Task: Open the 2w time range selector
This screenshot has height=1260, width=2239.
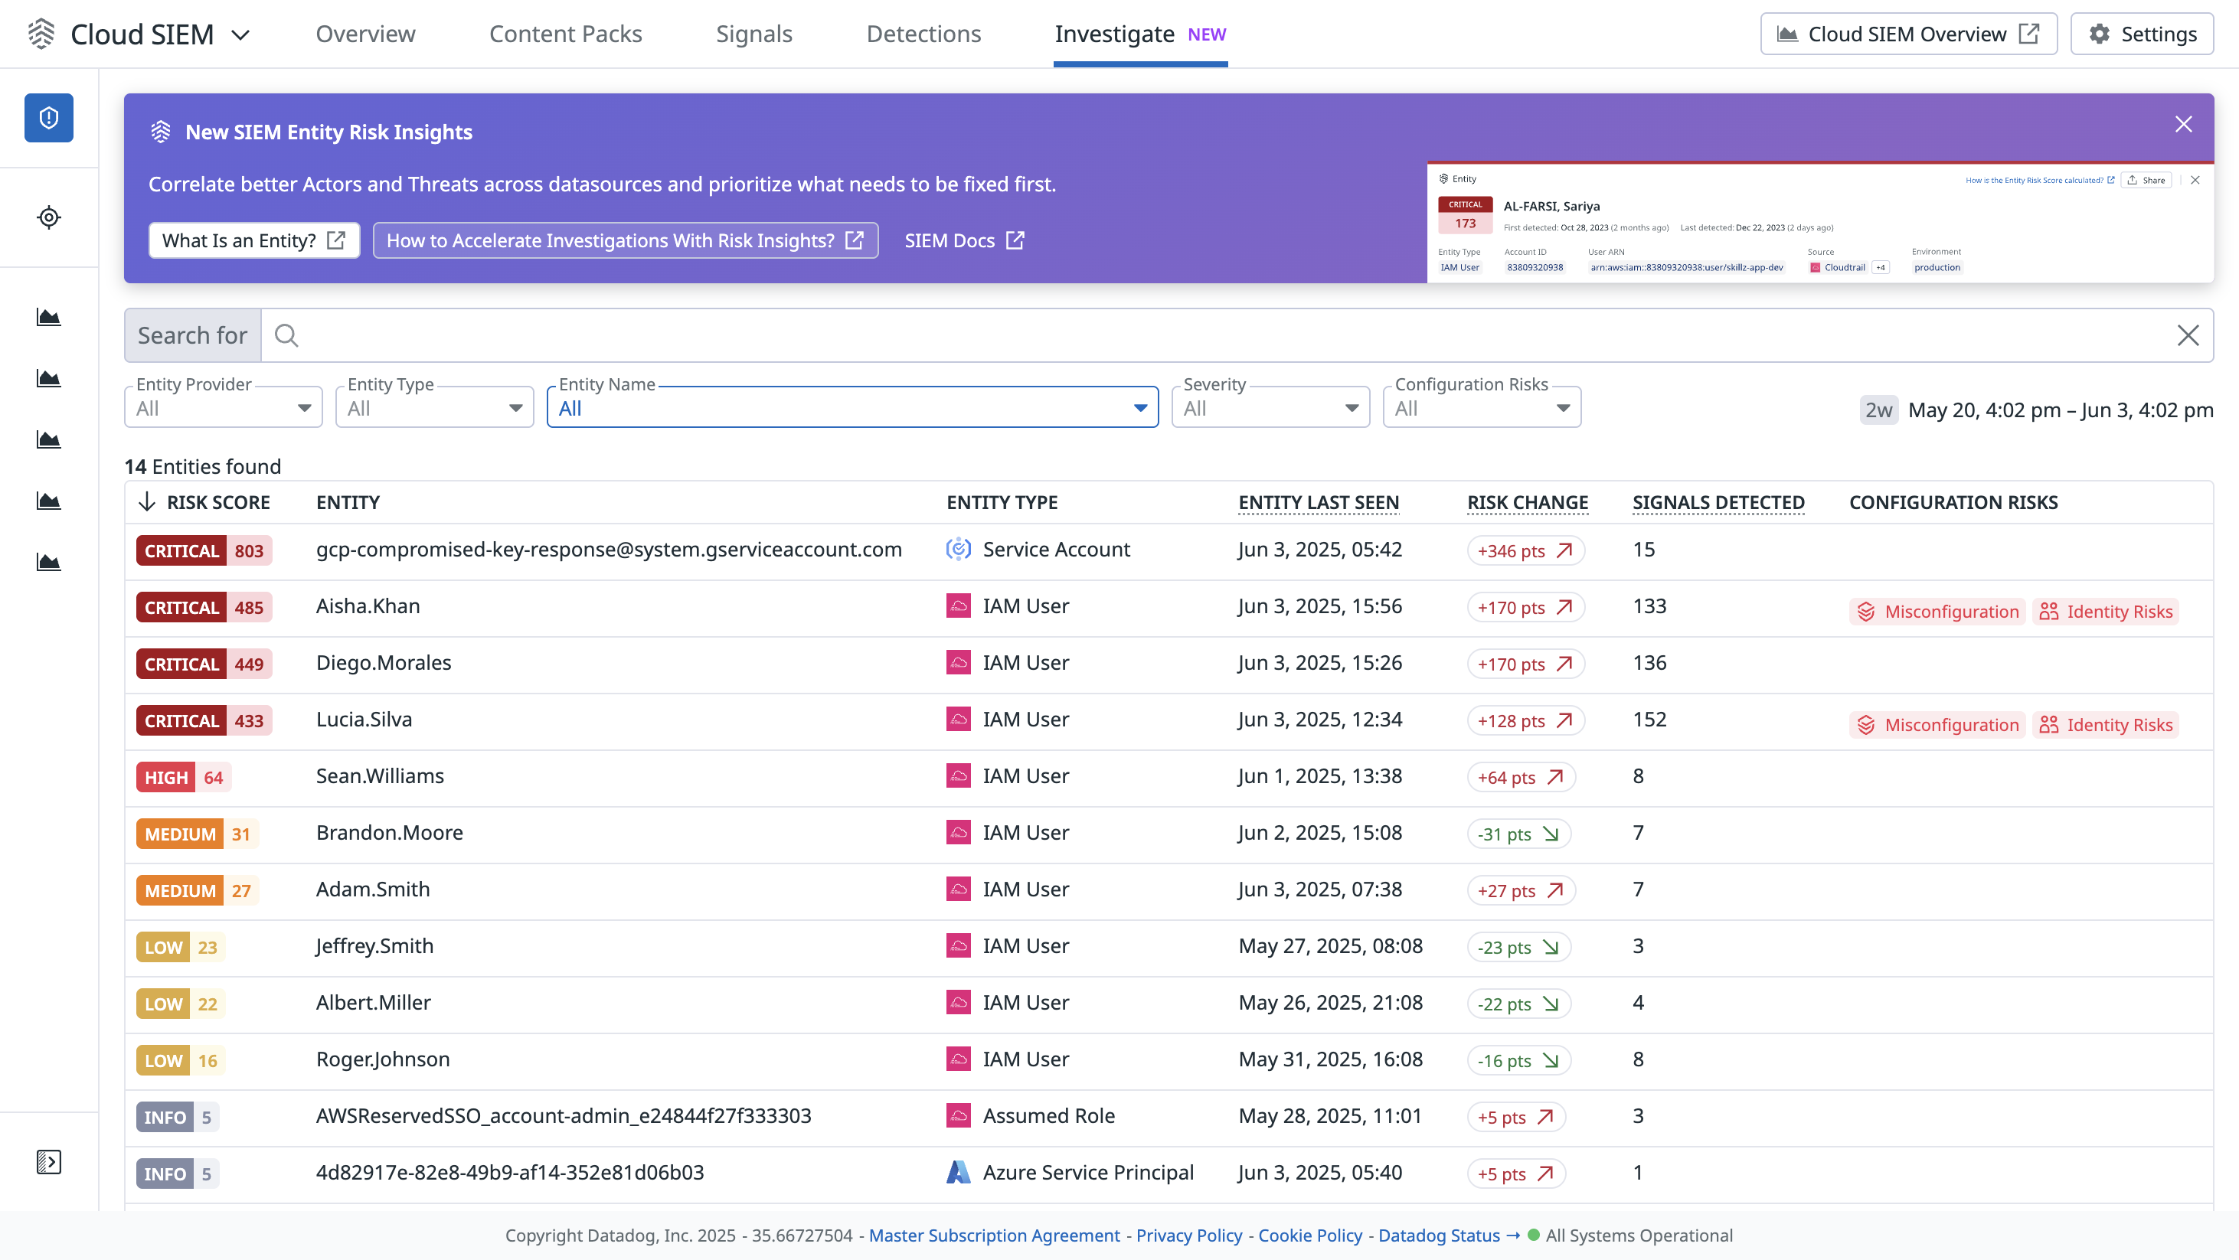Action: click(1878, 410)
